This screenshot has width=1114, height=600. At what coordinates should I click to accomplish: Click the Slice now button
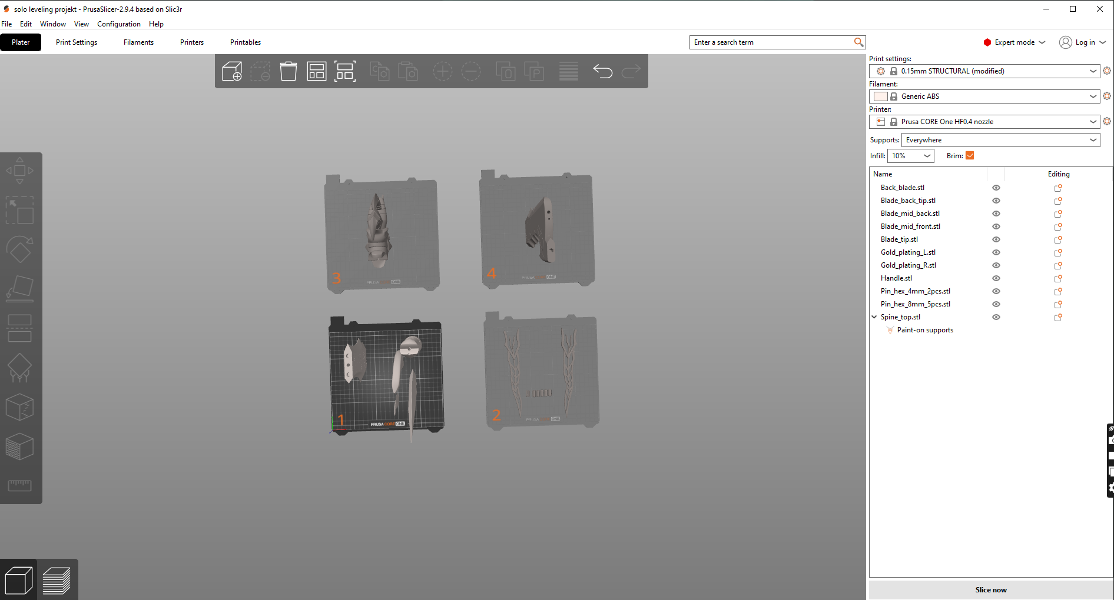point(991,590)
